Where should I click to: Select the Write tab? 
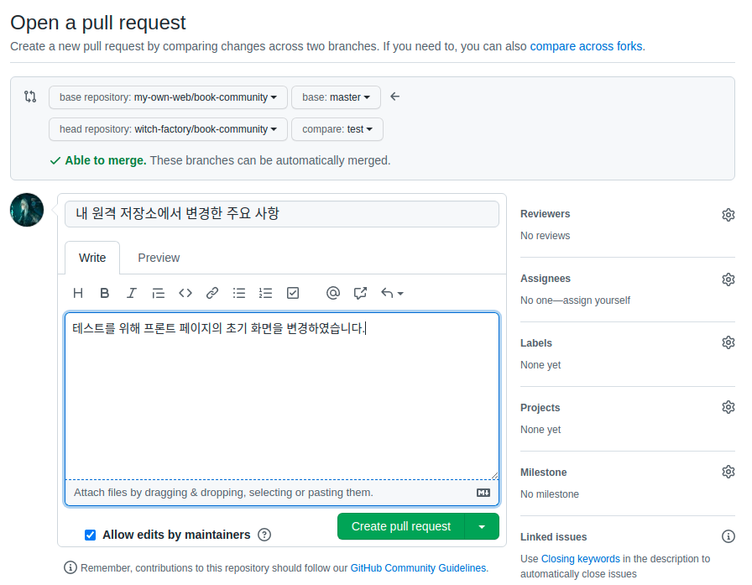[x=92, y=258]
